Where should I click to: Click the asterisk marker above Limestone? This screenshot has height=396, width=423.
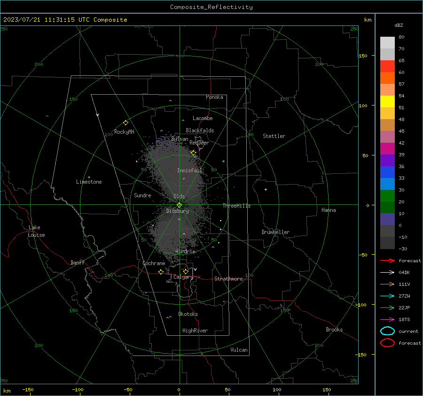click(89, 178)
